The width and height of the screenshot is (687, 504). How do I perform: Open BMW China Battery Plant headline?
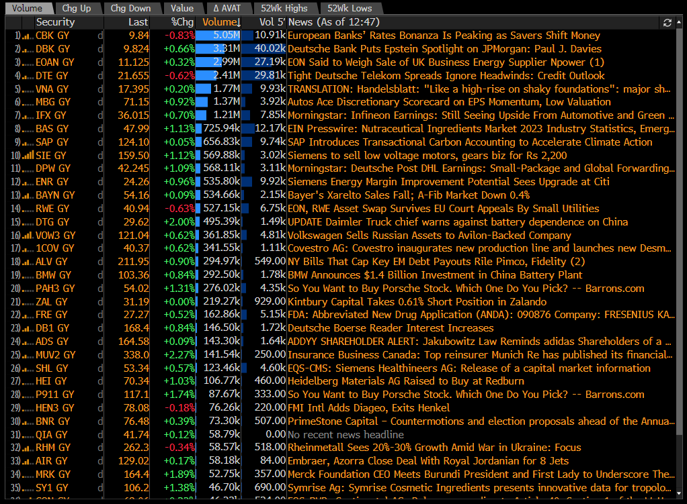[x=435, y=275]
